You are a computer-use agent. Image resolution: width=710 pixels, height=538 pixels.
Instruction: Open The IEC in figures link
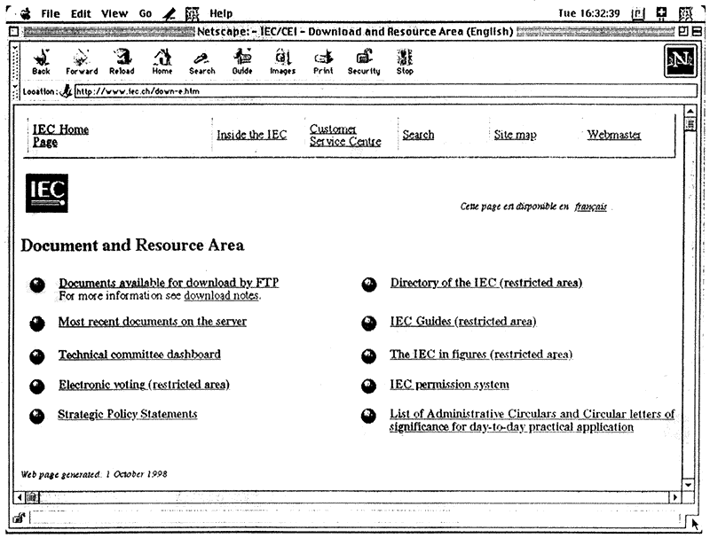(481, 355)
